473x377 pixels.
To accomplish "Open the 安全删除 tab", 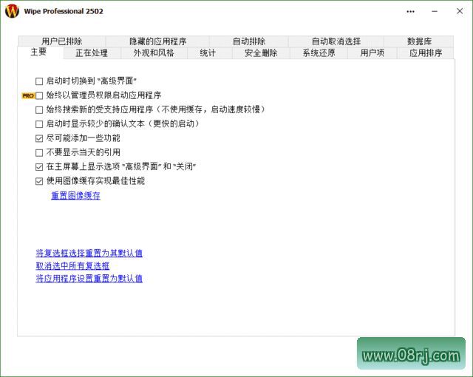I will click(261, 53).
